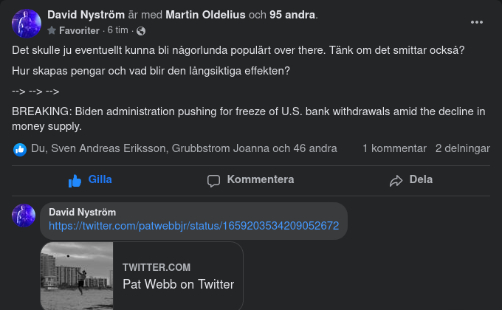Open the Twitter status link in comment
Image resolution: width=502 pixels, height=310 pixels.
(x=193, y=226)
